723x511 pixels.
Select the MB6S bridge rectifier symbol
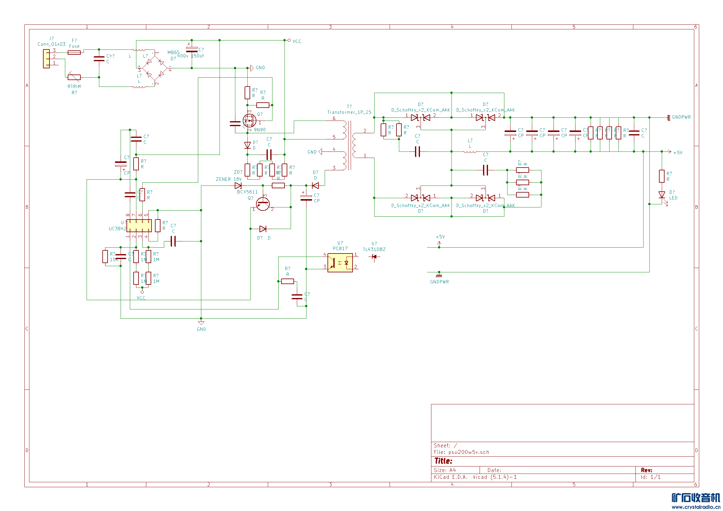(155, 68)
